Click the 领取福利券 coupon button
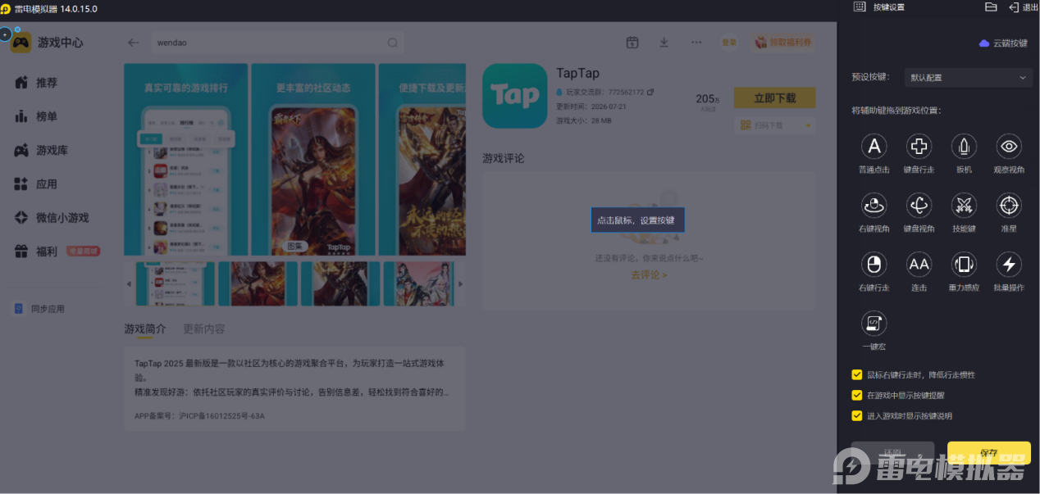 783,43
